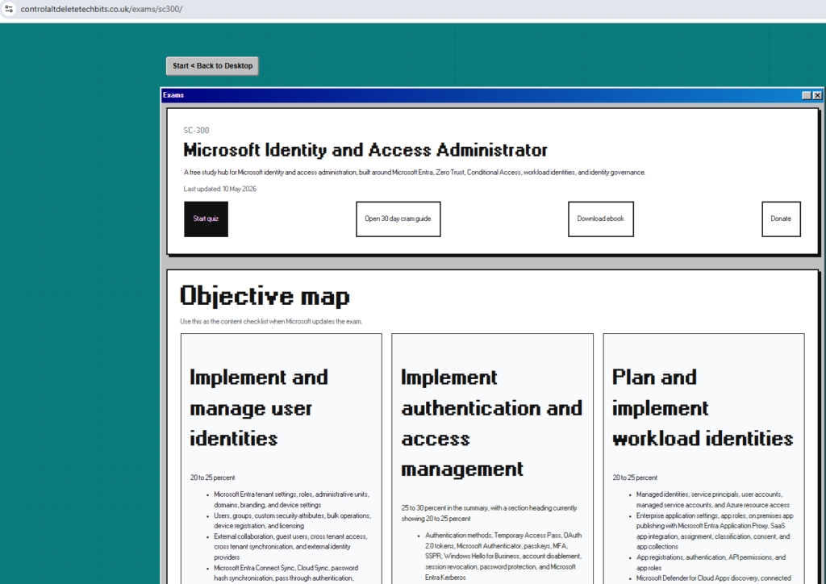Click 'Implement authentication and access management' card heading
826x584 pixels.
(x=491, y=423)
